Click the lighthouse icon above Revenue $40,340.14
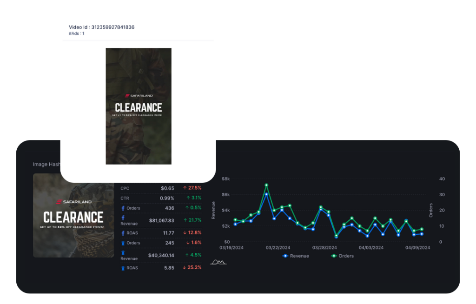The image size is (476, 304). 123,253
